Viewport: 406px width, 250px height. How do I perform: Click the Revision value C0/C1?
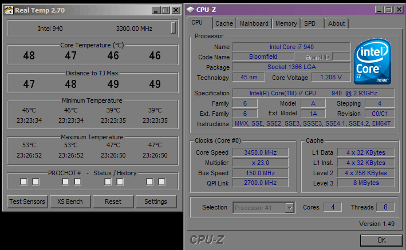(x=380, y=114)
